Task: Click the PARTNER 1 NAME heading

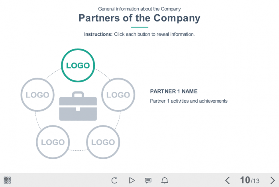Action: pos(174,91)
